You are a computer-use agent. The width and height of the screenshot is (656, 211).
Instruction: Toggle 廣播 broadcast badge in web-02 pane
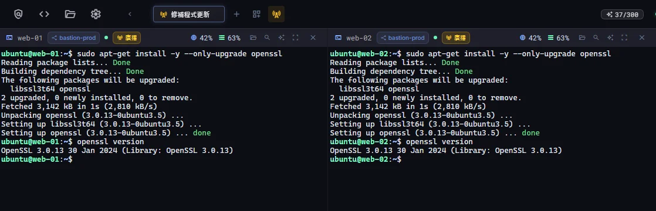coord(456,38)
